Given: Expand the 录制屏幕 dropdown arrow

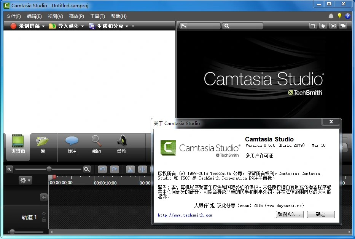Looking at the screenshot, I should click(x=43, y=26).
